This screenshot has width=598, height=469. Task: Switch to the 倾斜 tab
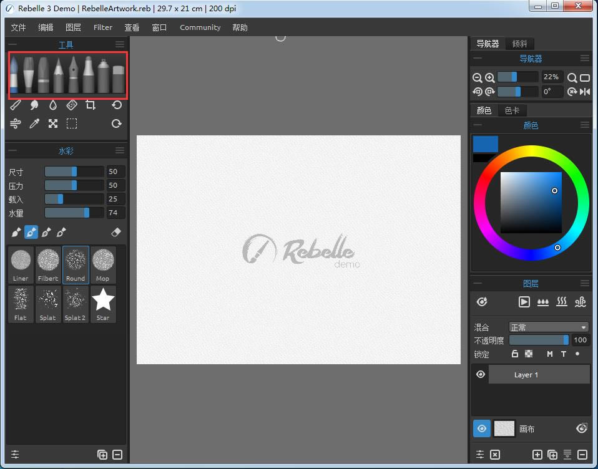coord(519,44)
